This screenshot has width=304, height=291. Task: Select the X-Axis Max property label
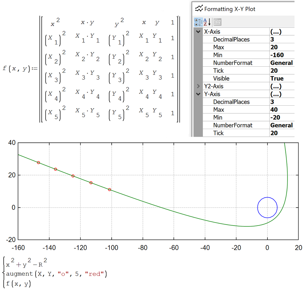tap(218, 47)
